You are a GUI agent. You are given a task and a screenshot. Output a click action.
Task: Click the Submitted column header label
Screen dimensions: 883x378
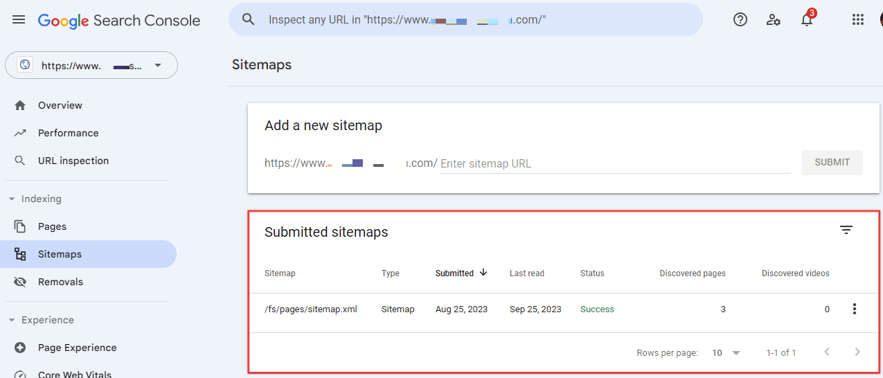454,273
